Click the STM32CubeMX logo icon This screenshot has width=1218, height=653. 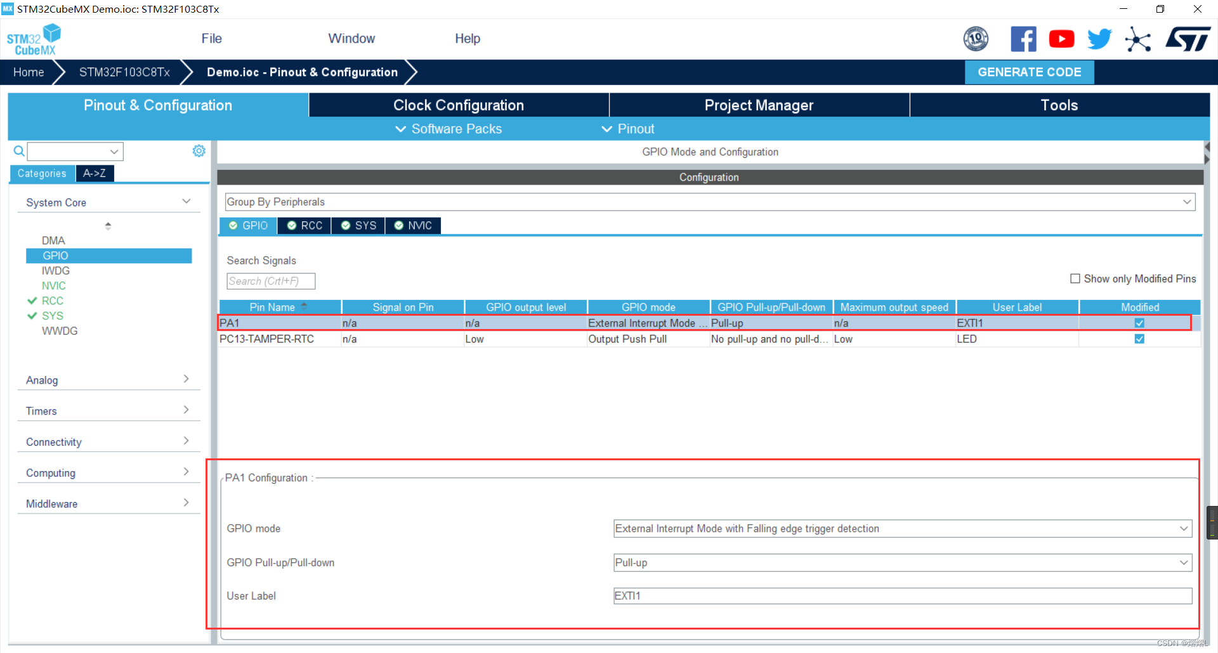[x=34, y=39]
